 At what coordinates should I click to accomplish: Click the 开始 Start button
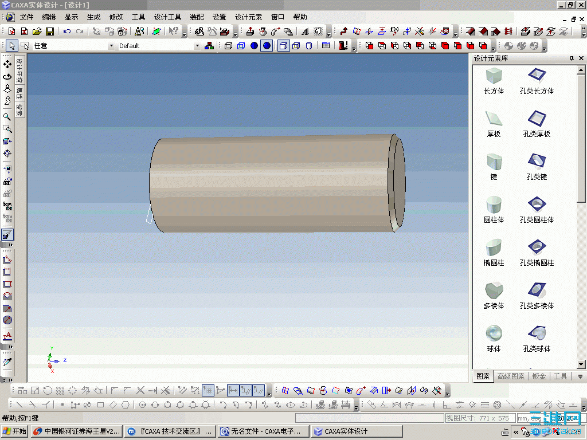(x=15, y=431)
